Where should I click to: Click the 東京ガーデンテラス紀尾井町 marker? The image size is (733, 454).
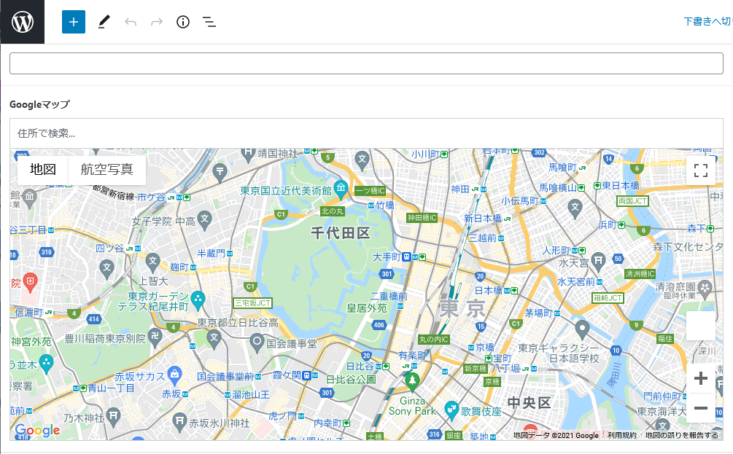click(198, 300)
